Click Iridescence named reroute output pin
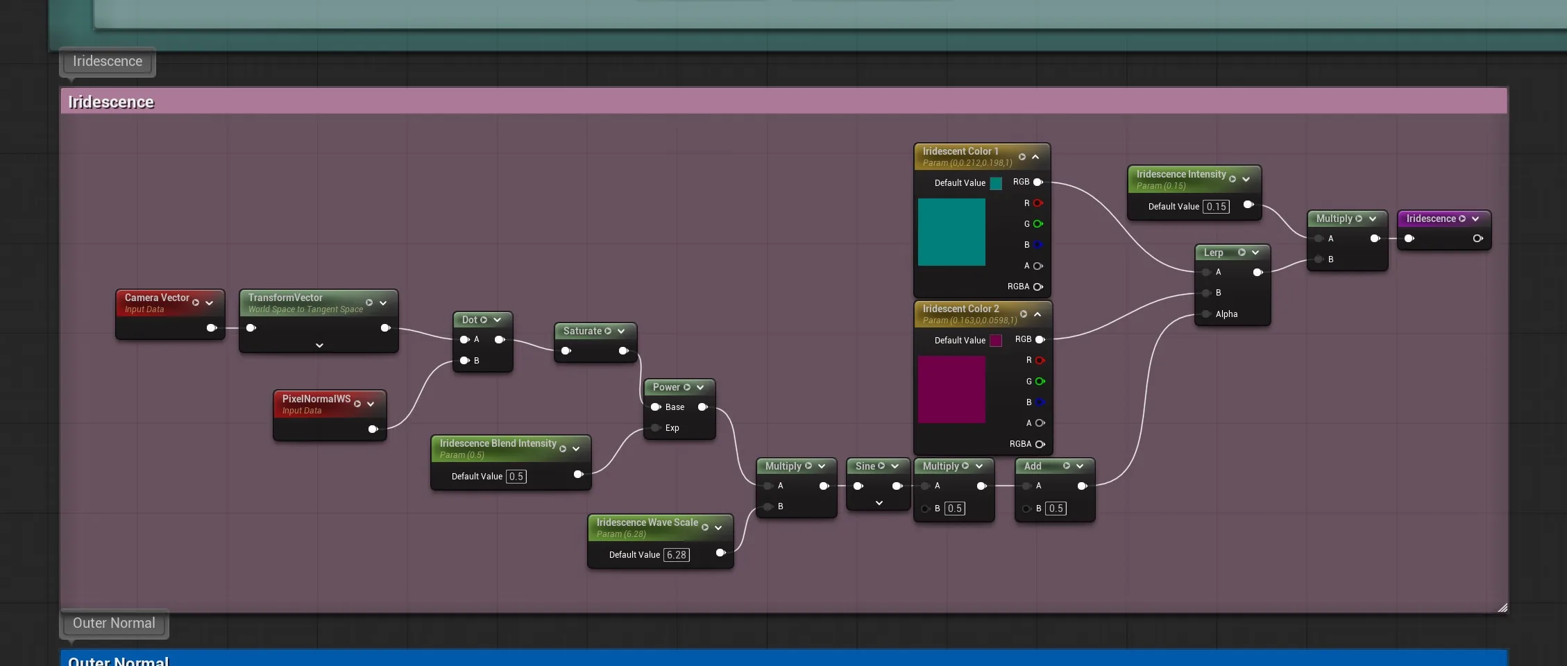 pos(1477,238)
